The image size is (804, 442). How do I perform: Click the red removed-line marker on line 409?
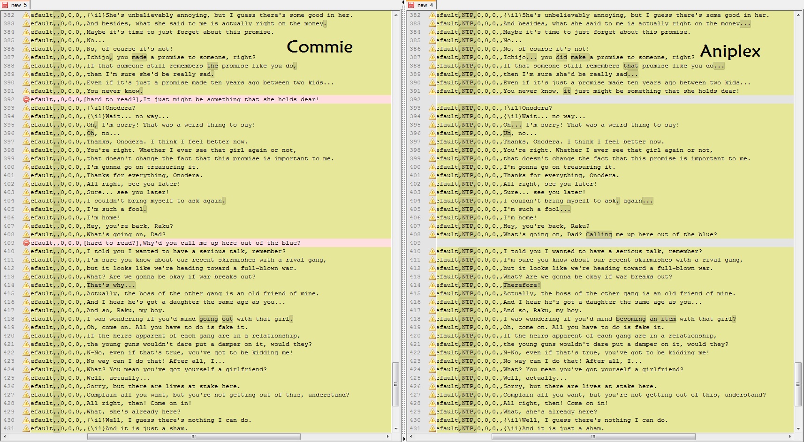coord(26,243)
